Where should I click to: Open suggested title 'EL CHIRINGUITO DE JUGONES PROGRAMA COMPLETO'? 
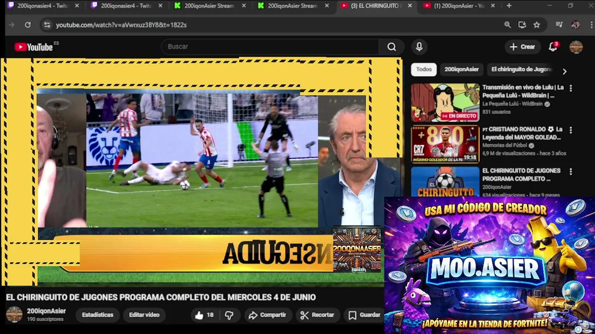(x=521, y=175)
